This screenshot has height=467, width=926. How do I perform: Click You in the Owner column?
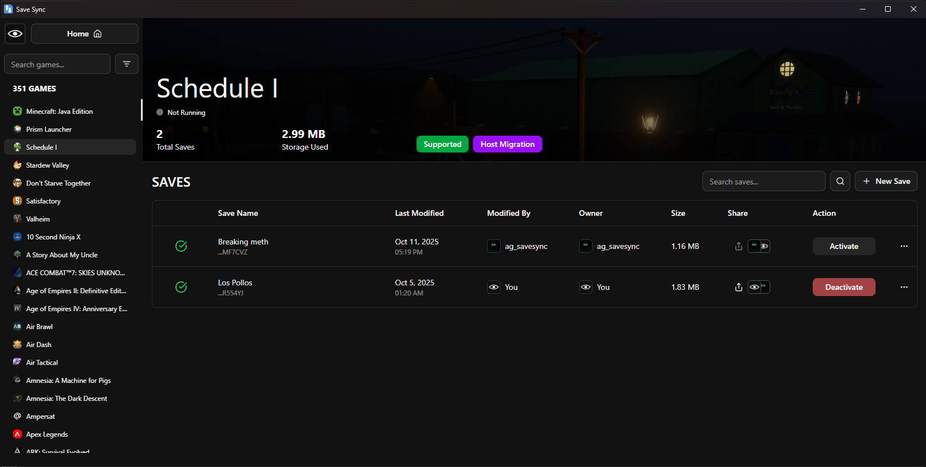point(603,287)
